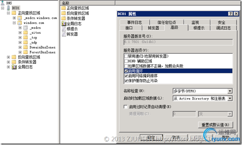This screenshot has width=242, height=145.
Task: Uncheck 启用网络掩码排序 option
Action: 126,76
